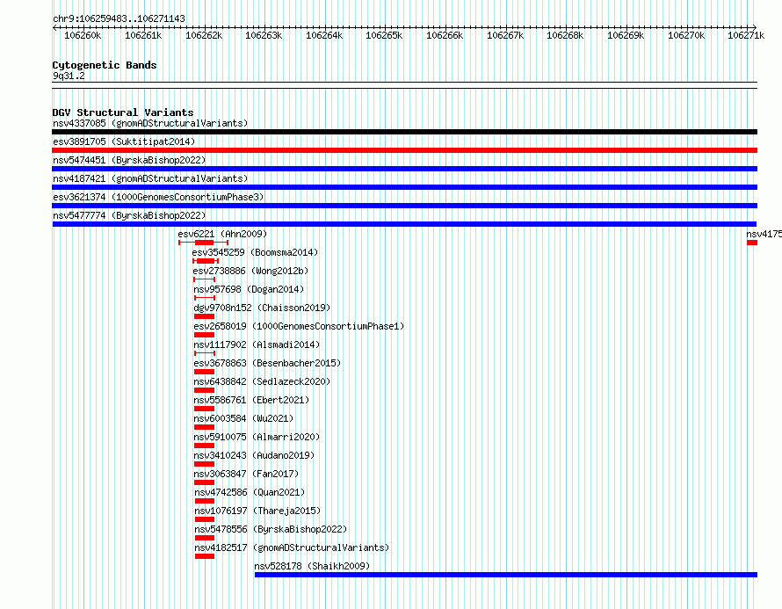Open the nsv957698 (Dogan2014) label
Screen dimensions: 782x609
[x=249, y=289]
